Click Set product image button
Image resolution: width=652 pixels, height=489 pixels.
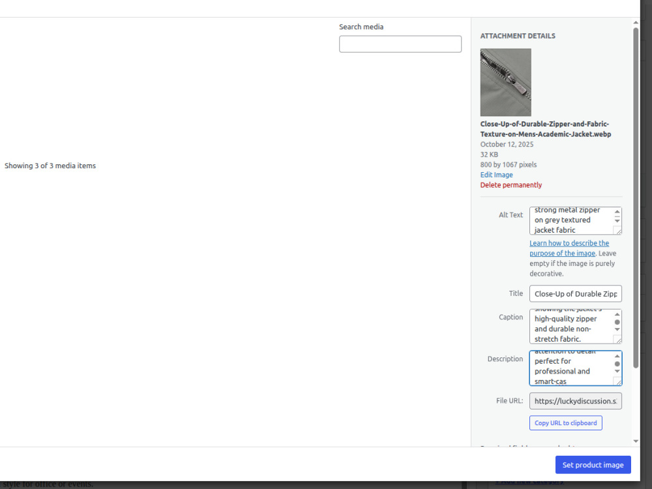point(593,465)
